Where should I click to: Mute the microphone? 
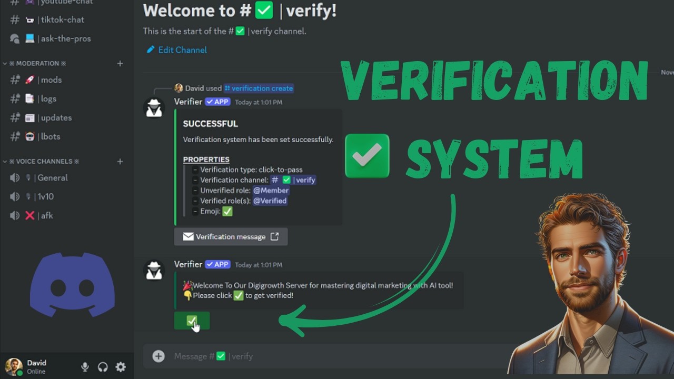85,367
